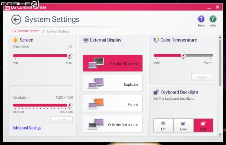Click the 800 x 600 slider label
The height and width of the screenshot is (145, 226).
point(19,112)
